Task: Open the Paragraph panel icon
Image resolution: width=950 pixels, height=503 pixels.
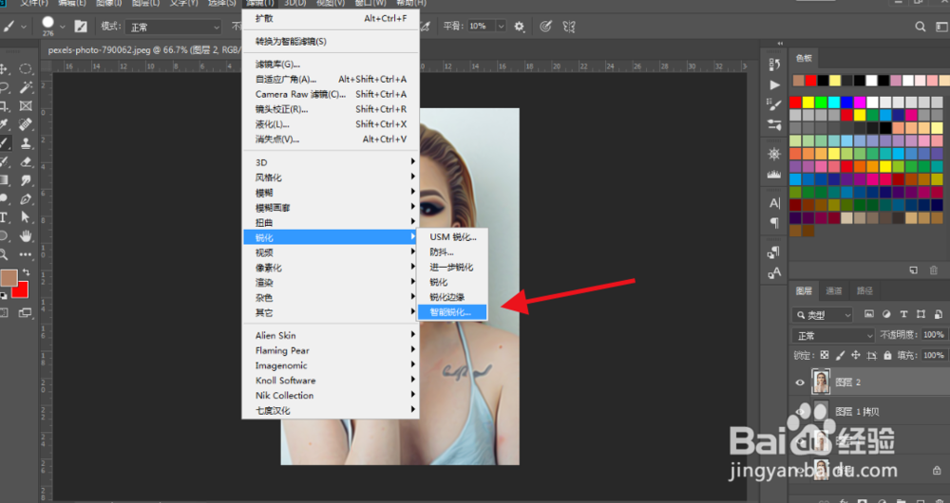Action: tap(774, 223)
